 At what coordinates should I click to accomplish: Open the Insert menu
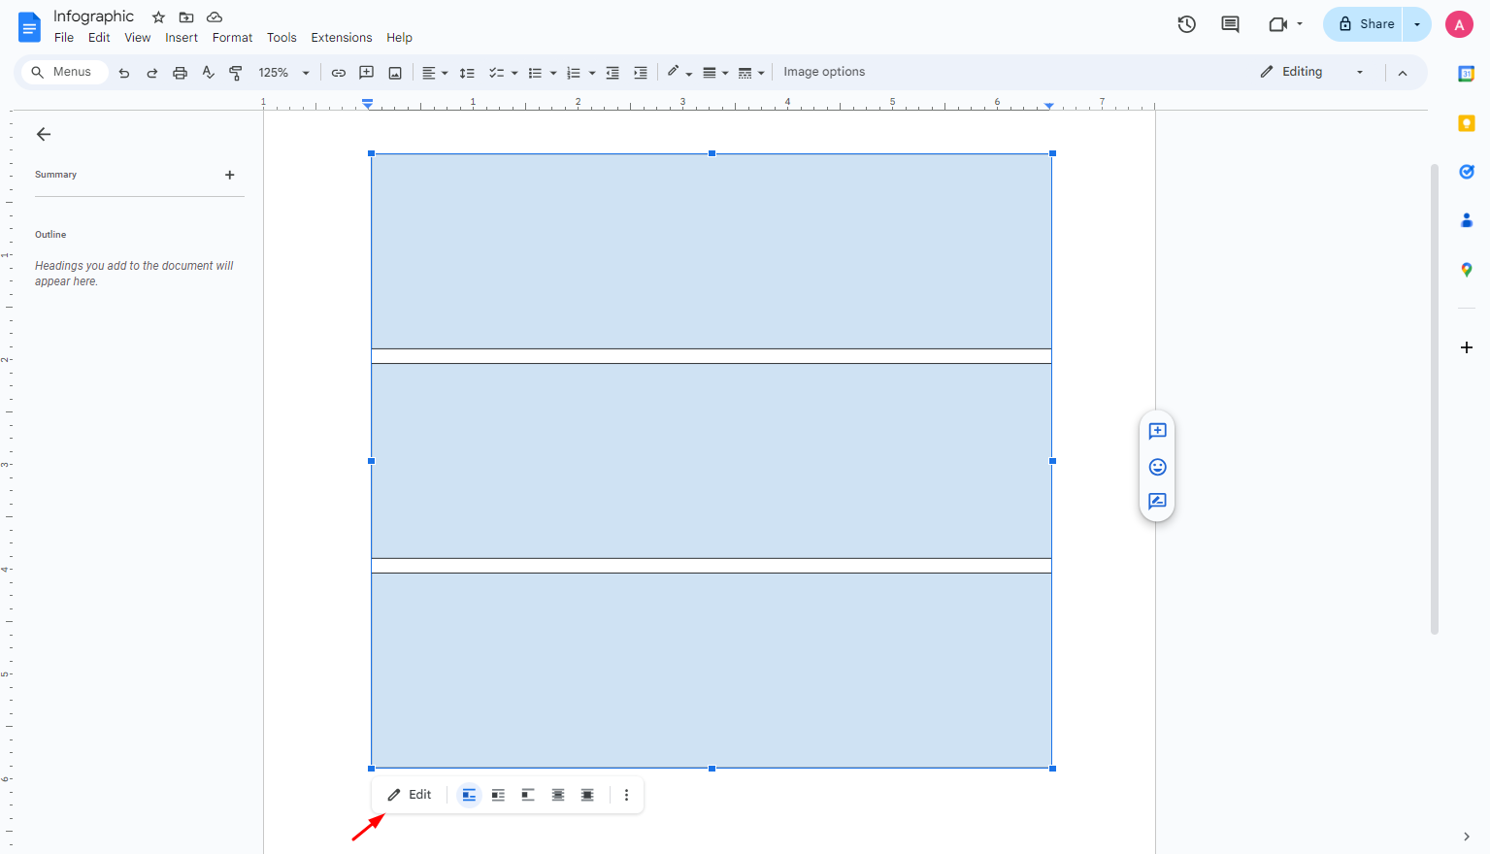(182, 37)
